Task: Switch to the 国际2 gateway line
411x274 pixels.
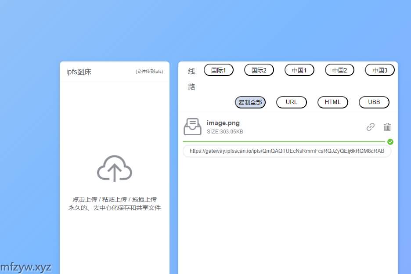Action: tap(259, 70)
